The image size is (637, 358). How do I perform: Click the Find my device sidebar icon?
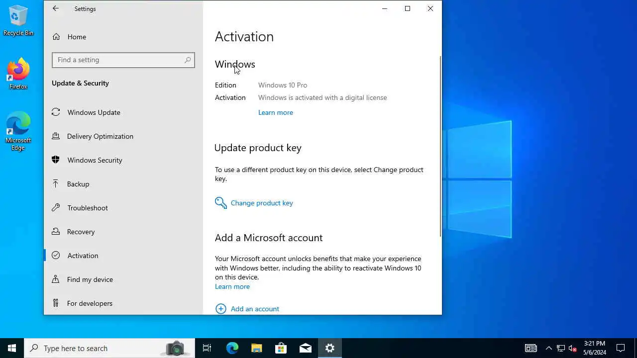click(x=56, y=279)
